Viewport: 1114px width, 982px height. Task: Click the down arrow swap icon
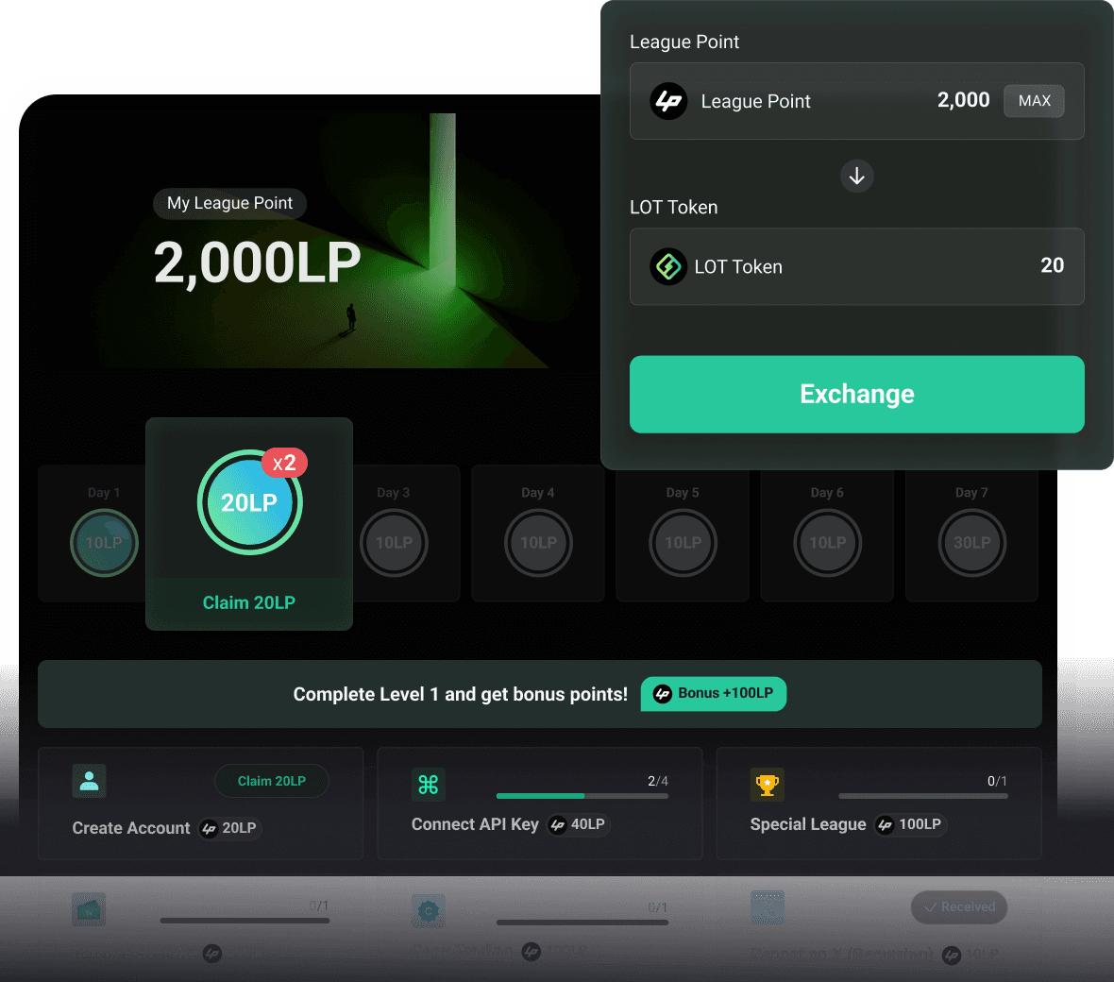pyautogui.click(x=857, y=176)
